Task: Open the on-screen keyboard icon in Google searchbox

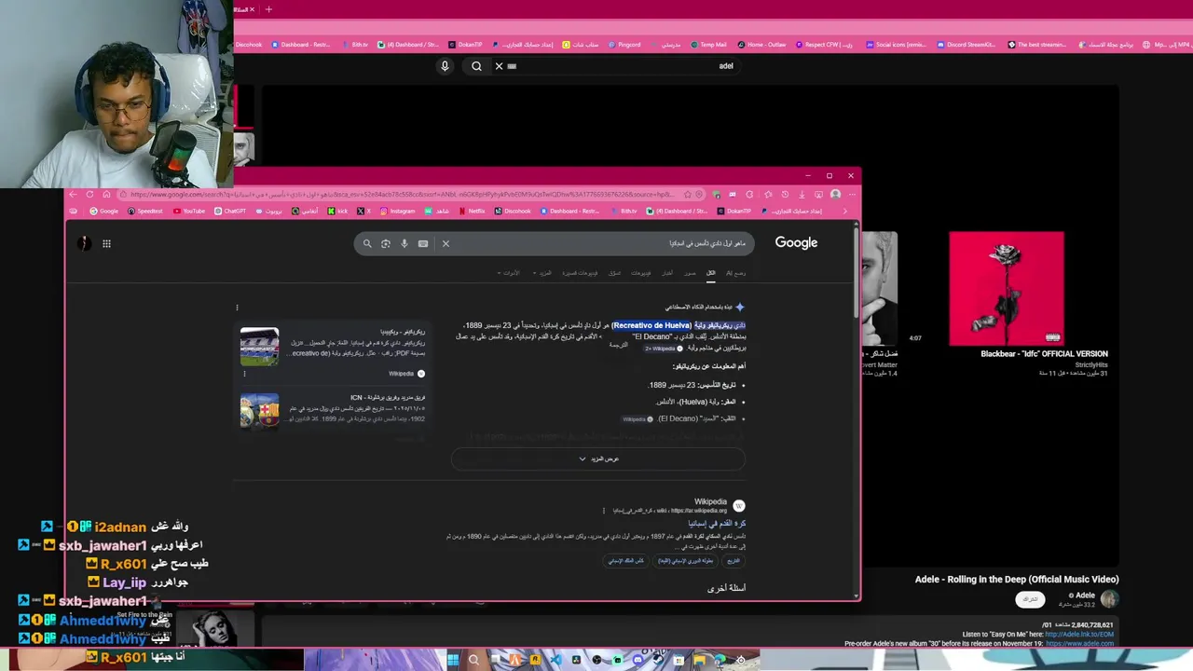Action: 423,243
